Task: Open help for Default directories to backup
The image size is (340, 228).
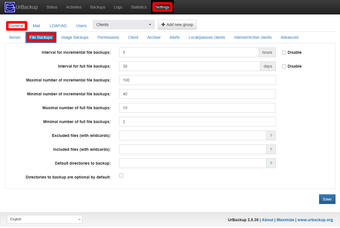Action: tap(271, 163)
